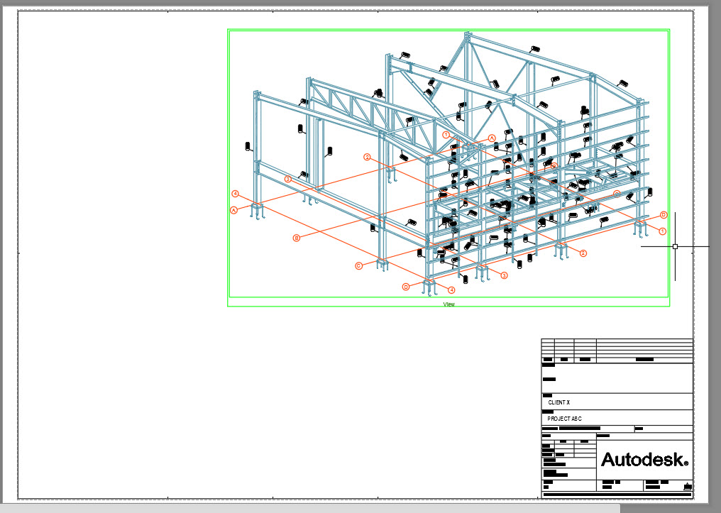The width and height of the screenshot is (721, 513).
Task: Select grid bubble 1 at the right edge
Action: [x=663, y=231]
